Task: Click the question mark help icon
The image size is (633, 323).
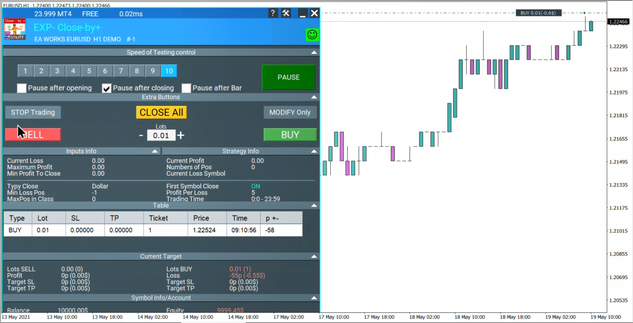Action: 272,13
